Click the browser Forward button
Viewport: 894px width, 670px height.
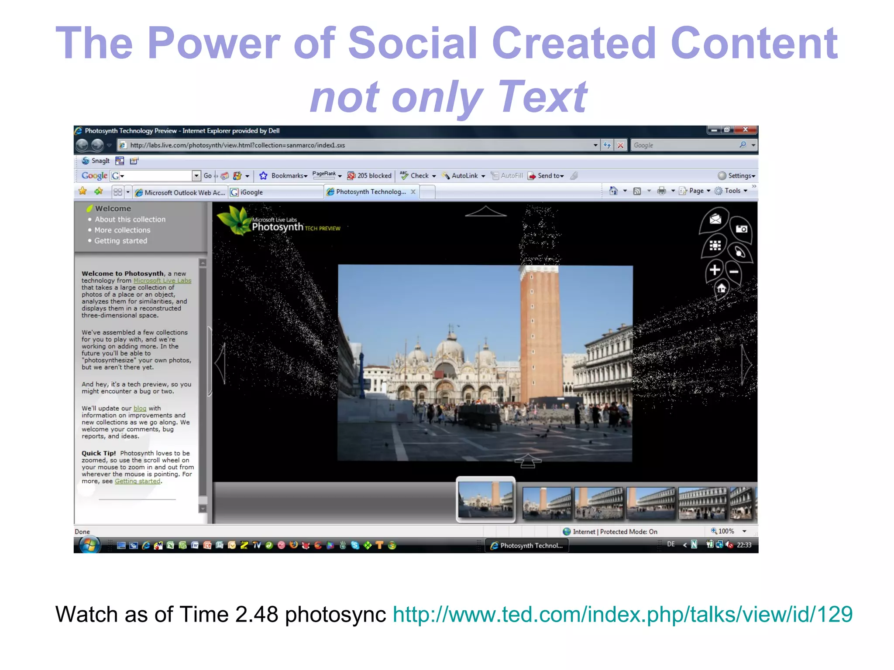point(97,145)
